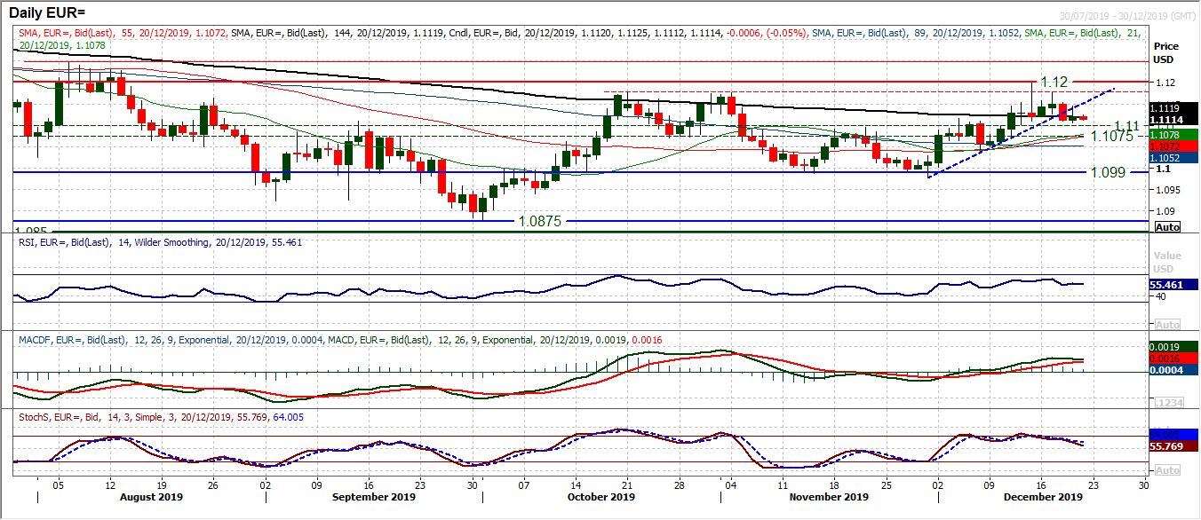Toggle Auto scaling on the price axis
This screenshot has height=520, width=1201.
coord(1167,227)
